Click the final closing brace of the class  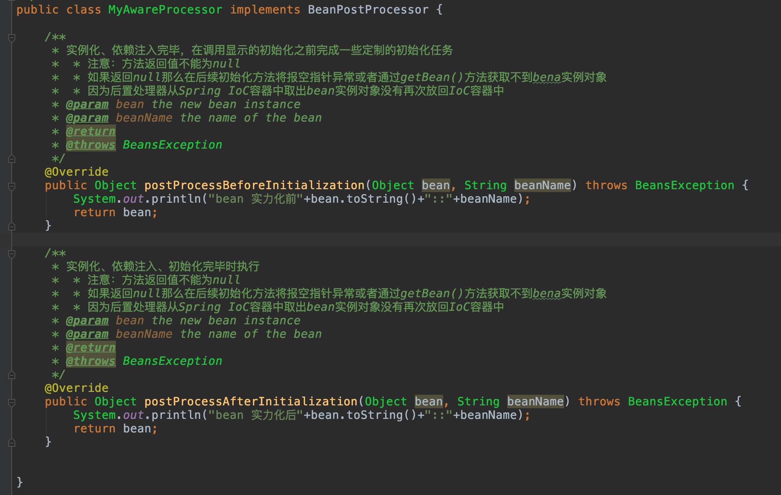point(20,482)
